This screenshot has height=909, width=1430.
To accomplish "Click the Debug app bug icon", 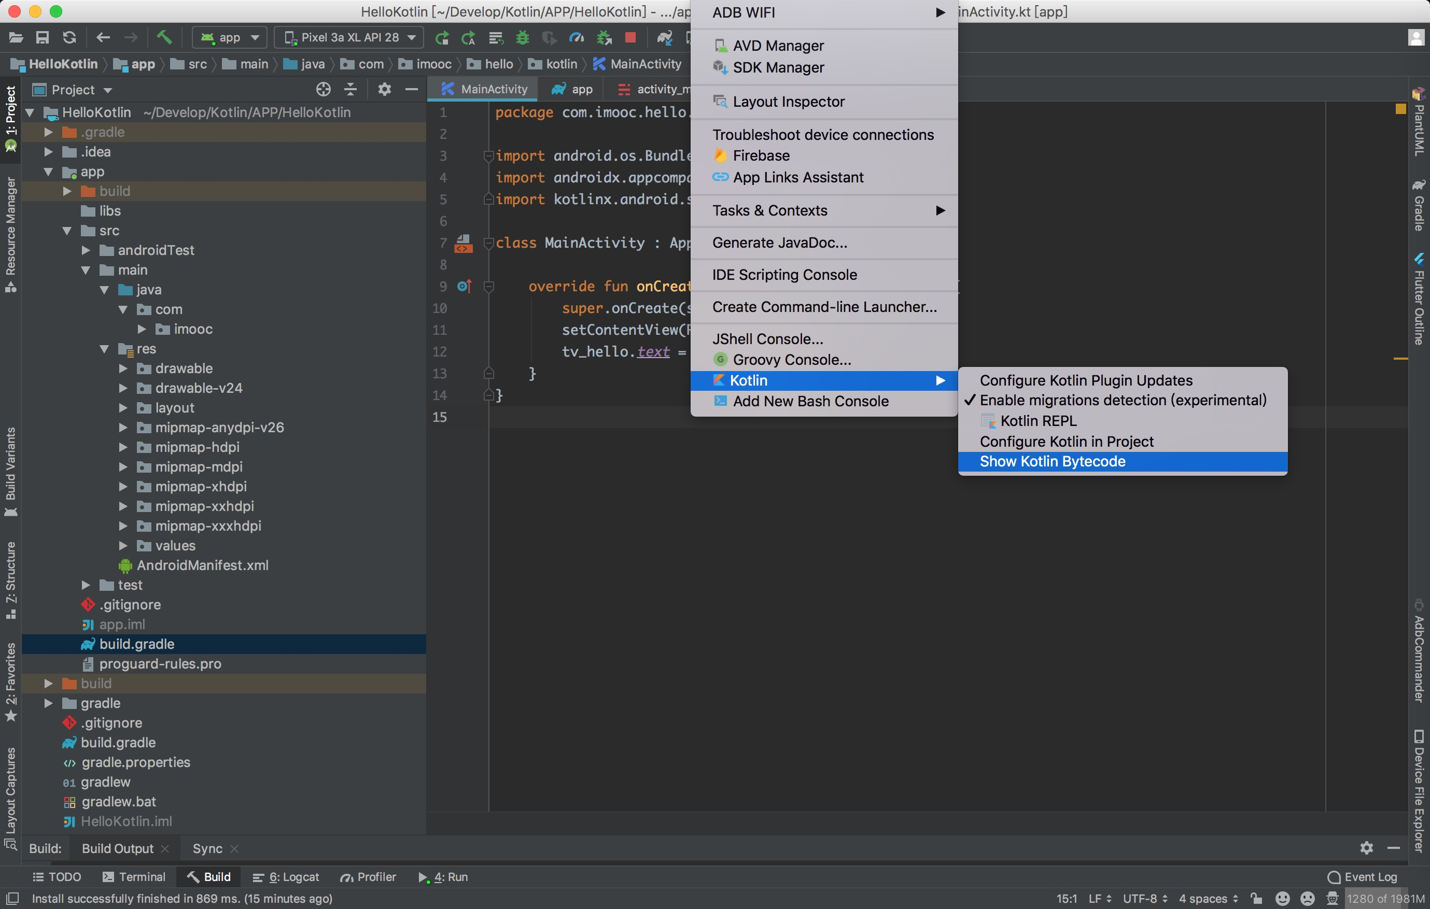I will coord(523,38).
